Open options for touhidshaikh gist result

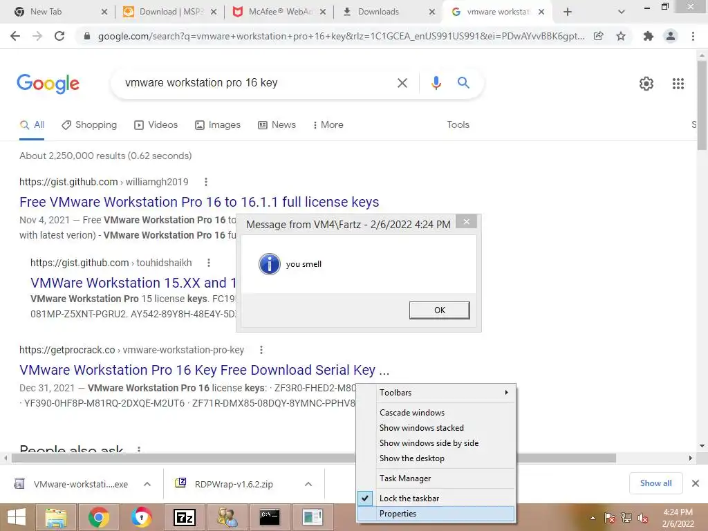coord(209,263)
